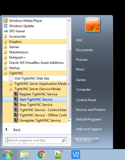Screen dimensions: 125x160
Task: Select Register TightVNC Service entry
Action: click(35, 94)
